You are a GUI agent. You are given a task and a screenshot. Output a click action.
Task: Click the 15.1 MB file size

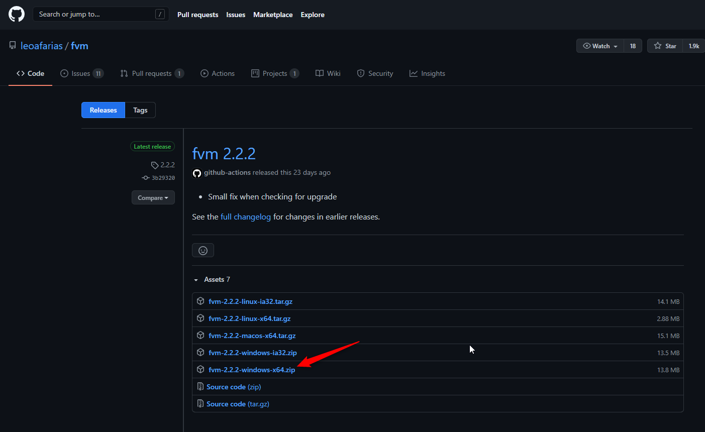click(x=668, y=336)
